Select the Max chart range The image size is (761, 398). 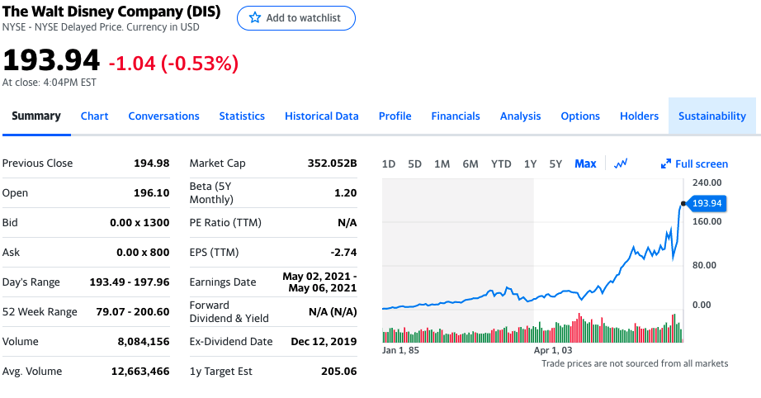click(585, 164)
